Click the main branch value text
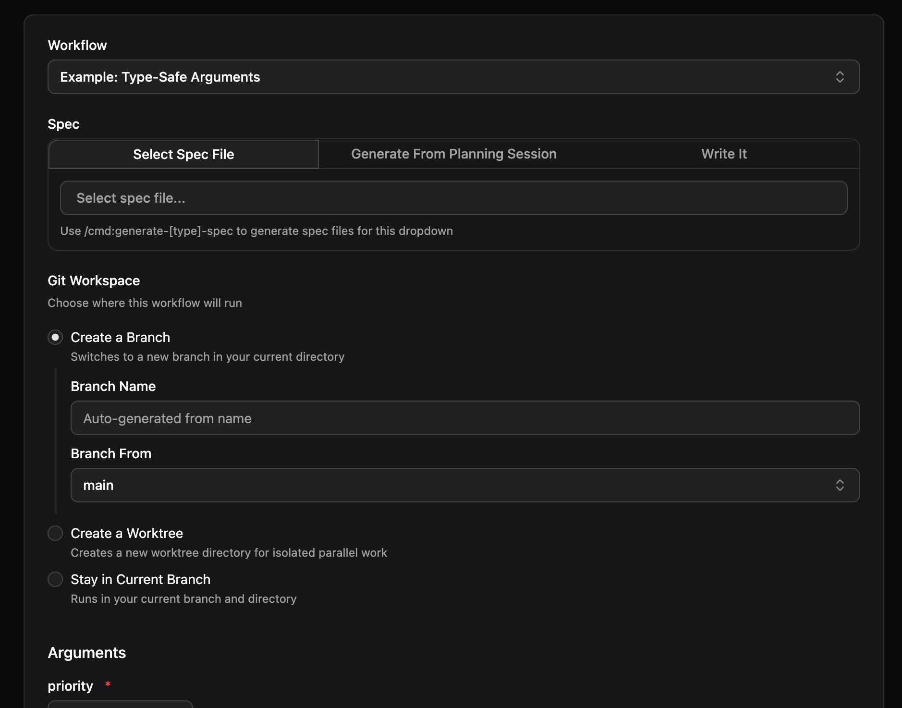 click(98, 485)
